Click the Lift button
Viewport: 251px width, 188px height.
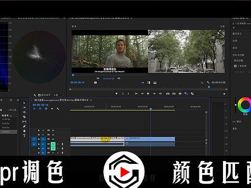[x=167, y=94]
